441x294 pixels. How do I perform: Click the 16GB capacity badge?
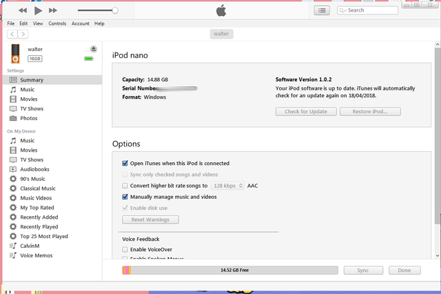pos(35,59)
